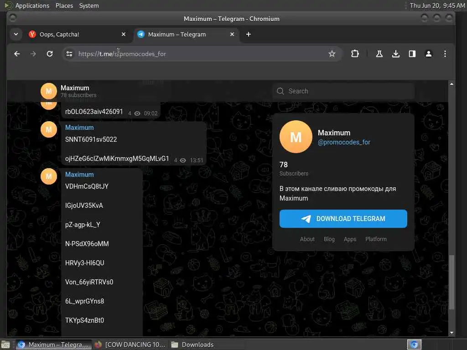Select the code TKYpS4znBt0
This screenshot has width=467, height=350.
84,320
